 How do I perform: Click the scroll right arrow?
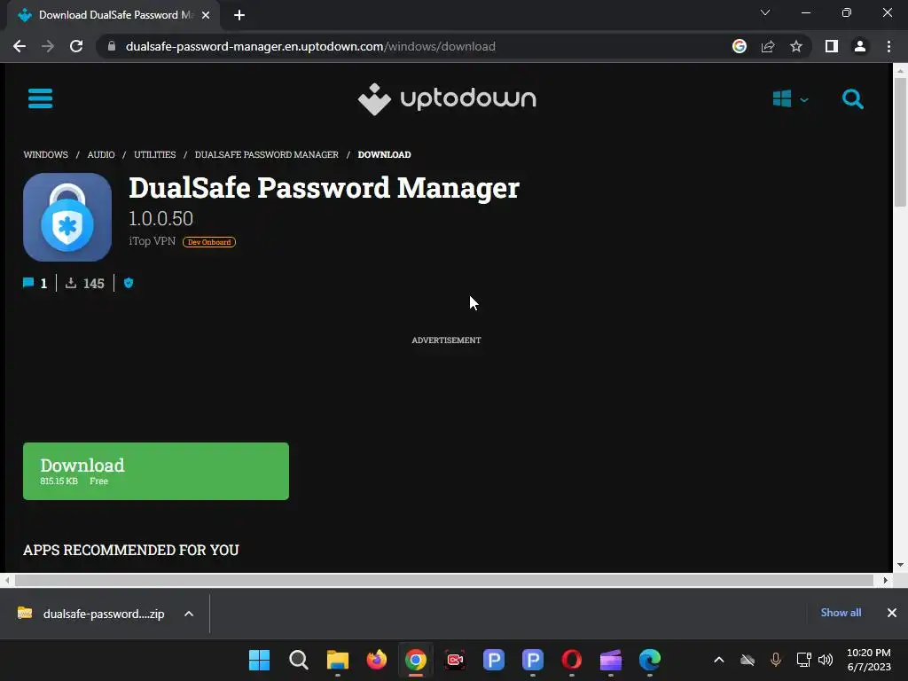point(886,580)
